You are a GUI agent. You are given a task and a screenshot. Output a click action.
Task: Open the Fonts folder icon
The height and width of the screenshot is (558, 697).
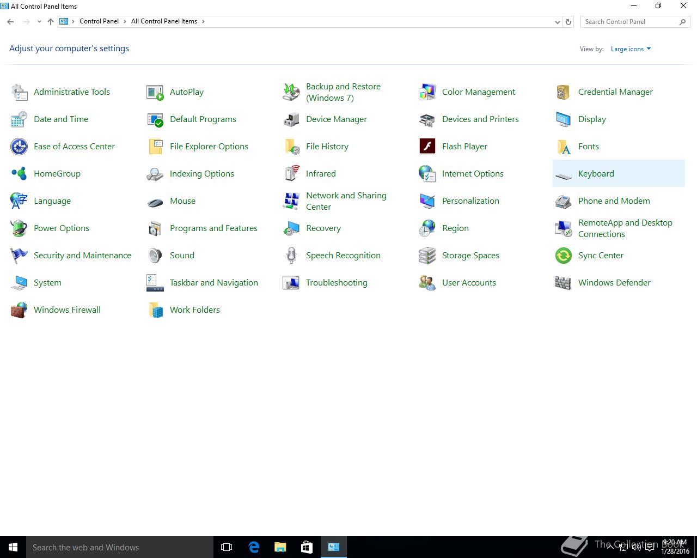pos(564,147)
